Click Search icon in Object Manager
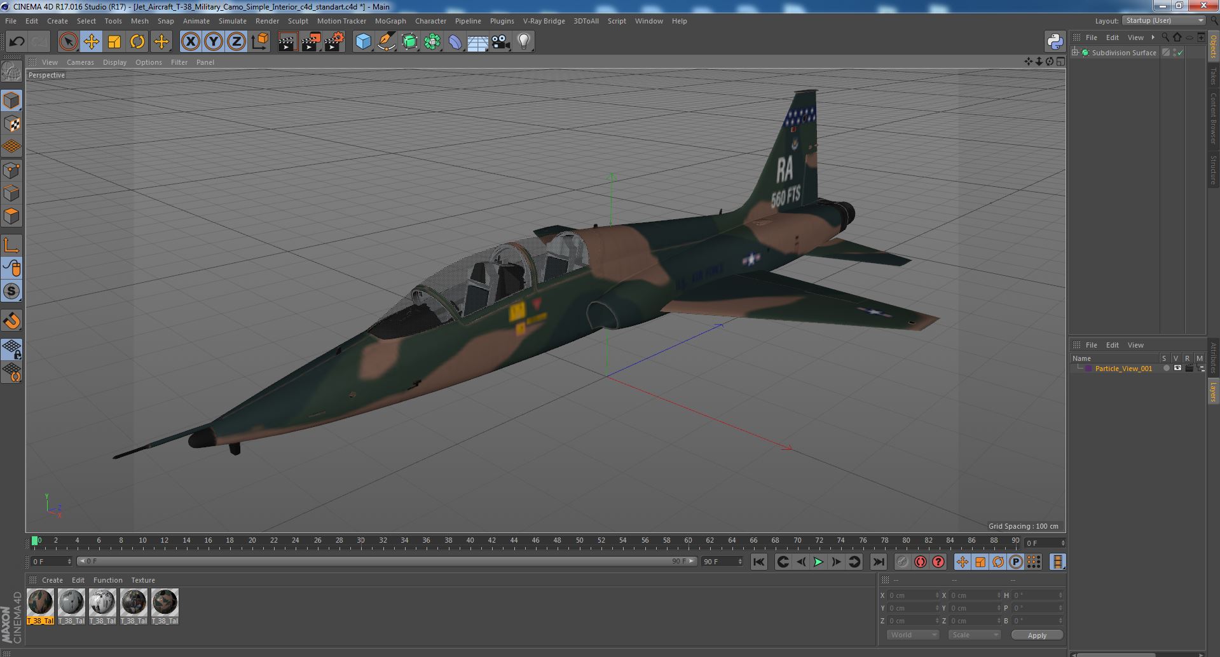Image resolution: width=1220 pixels, height=657 pixels. [1165, 37]
